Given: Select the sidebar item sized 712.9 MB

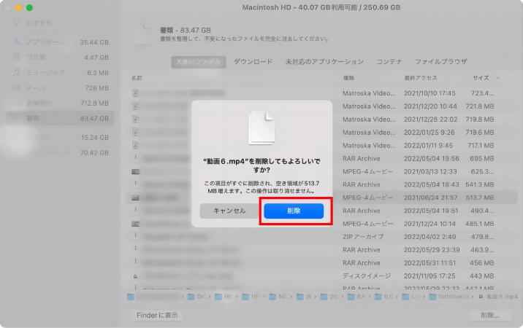Looking at the screenshot, I should (x=60, y=103).
